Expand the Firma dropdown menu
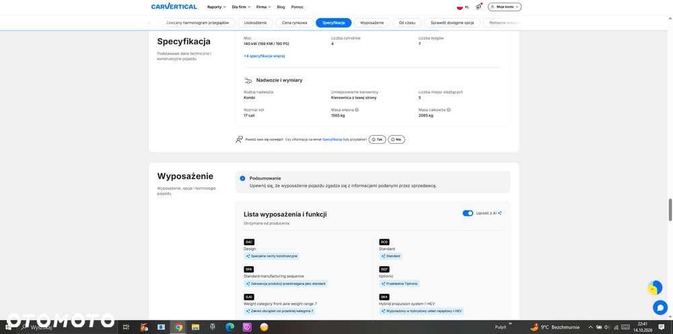Screen dimensions: 673x334 tap(264, 7)
